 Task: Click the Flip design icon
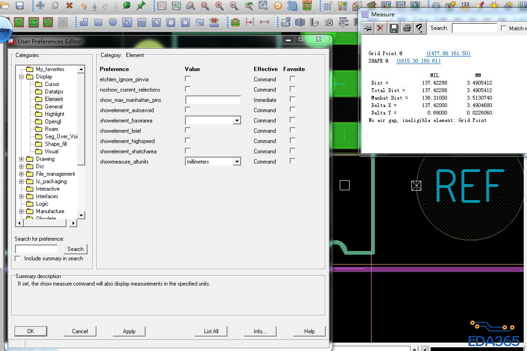pos(307,6)
